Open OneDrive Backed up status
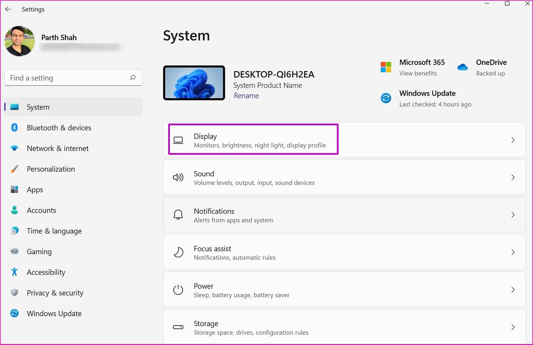 coord(490,73)
